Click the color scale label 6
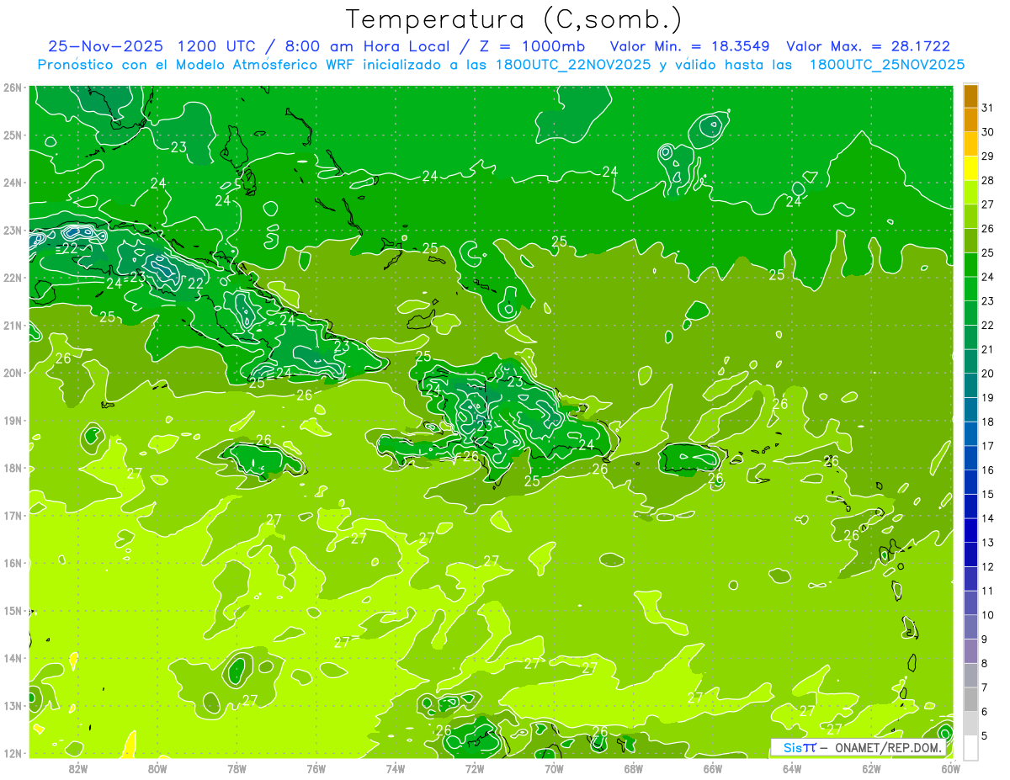 pyautogui.click(x=985, y=711)
